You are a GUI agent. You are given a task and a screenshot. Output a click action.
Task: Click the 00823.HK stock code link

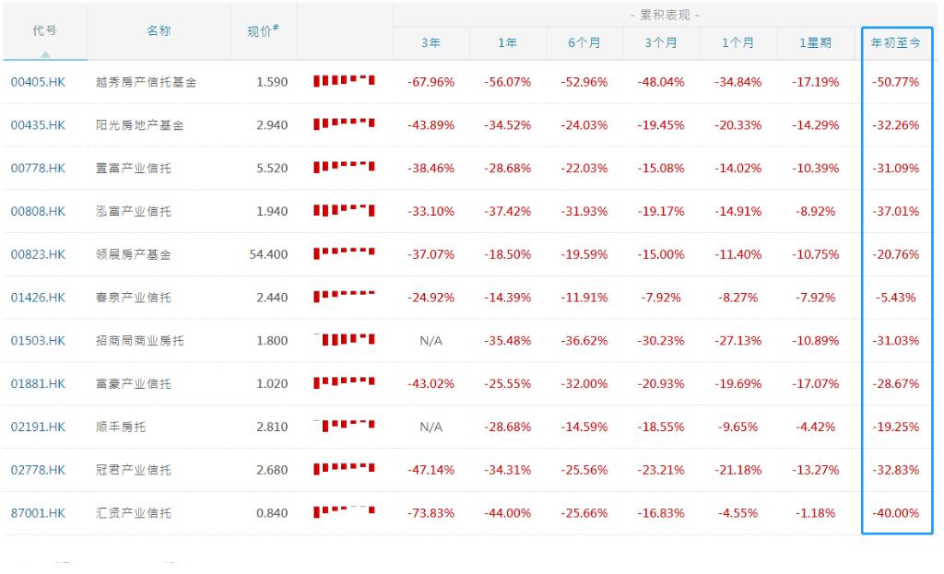pos(38,254)
